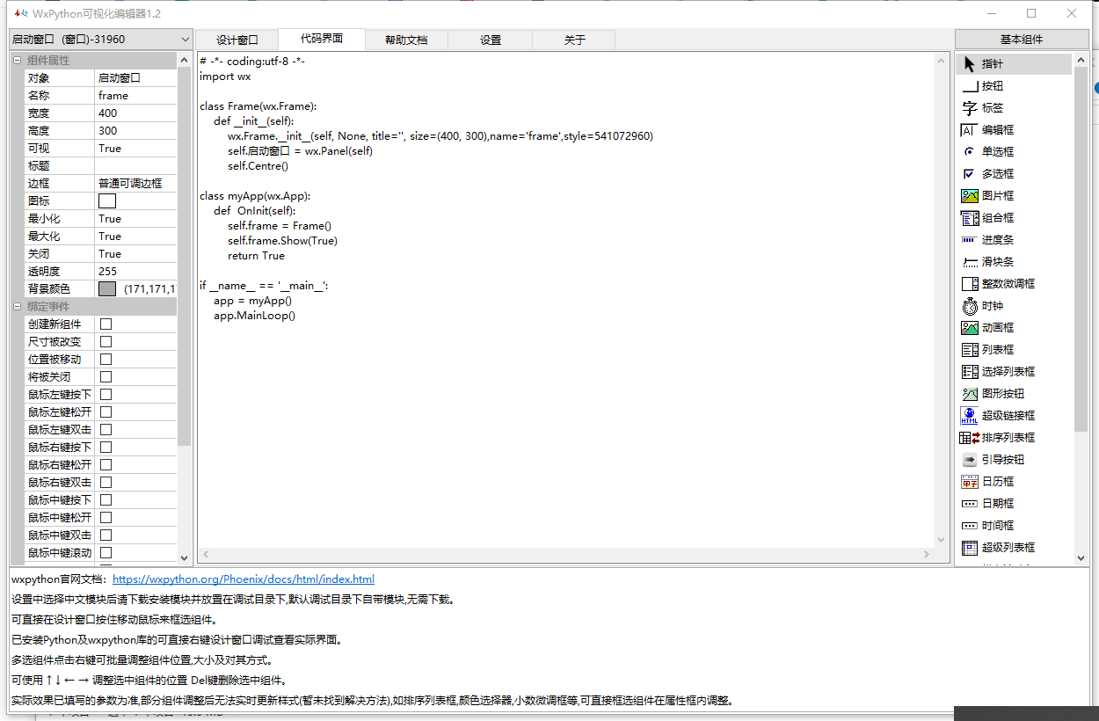Image resolution: width=1099 pixels, height=721 pixels.
Task: Click the 背景颜色 gray color swatch
Action: [107, 289]
